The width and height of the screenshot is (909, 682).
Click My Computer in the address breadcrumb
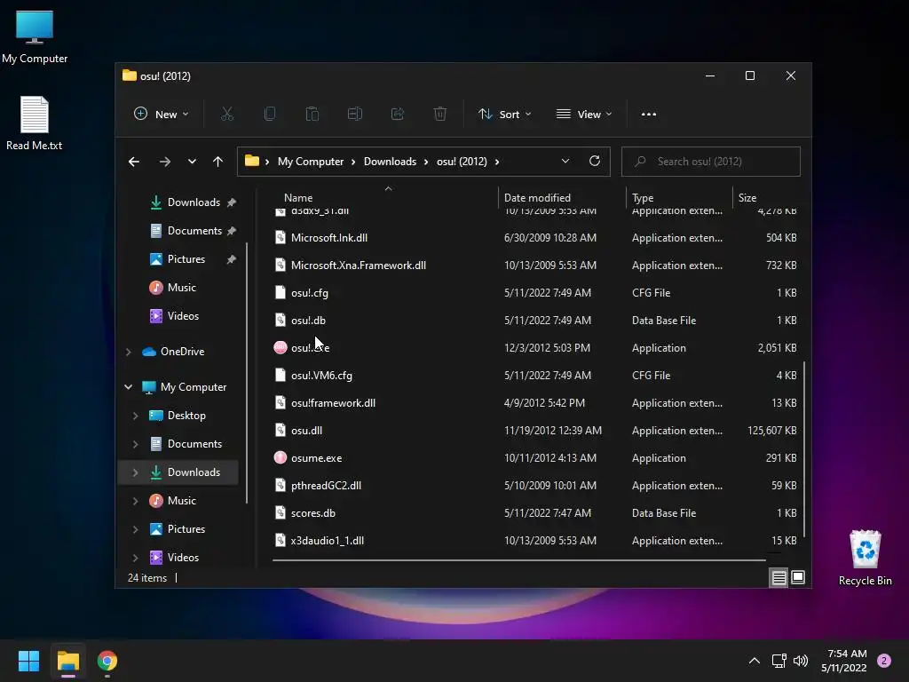(x=310, y=162)
